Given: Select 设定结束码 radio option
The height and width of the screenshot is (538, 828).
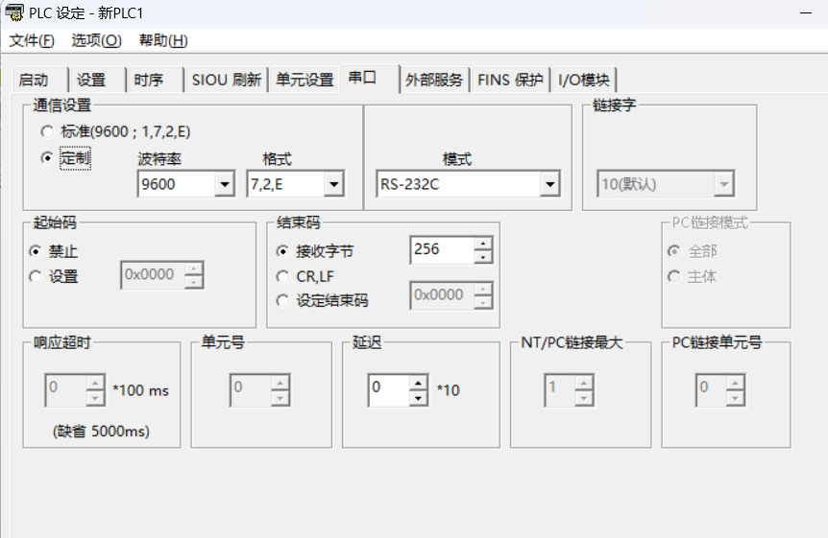Looking at the screenshot, I should tap(282, 300).
